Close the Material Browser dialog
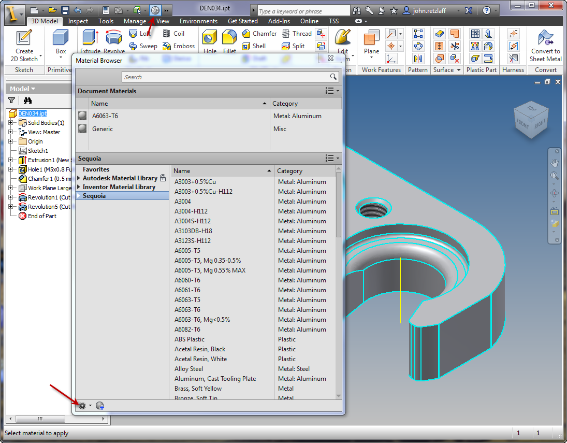This screenshot has width=567, height=443. tap(330, 58)
